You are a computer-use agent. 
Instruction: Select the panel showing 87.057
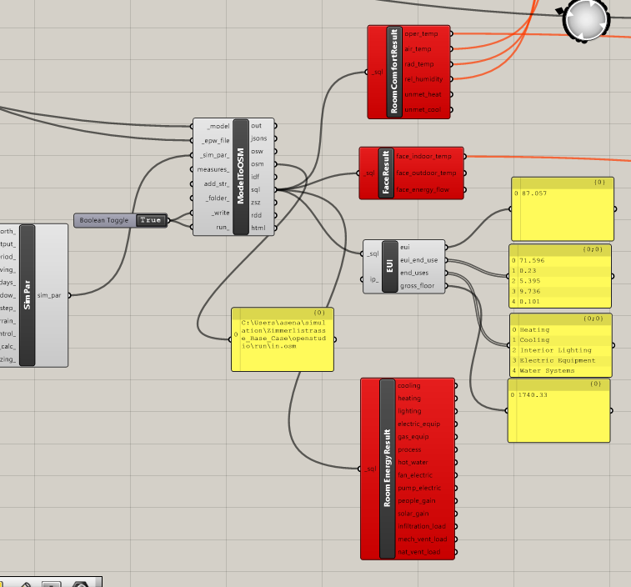tap(563, 208)
